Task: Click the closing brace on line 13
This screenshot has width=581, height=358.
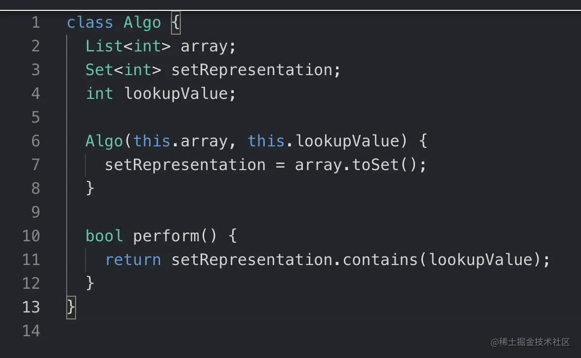Action: pos(71,307)
